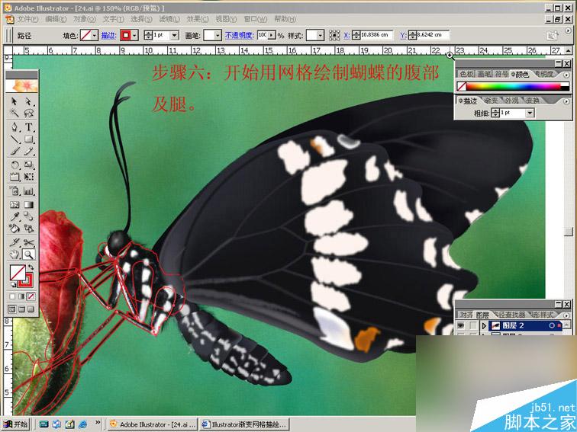Switch to 色板 swatches tab
Viewport: 577px width, 432px height.
[x=466, y=74]
